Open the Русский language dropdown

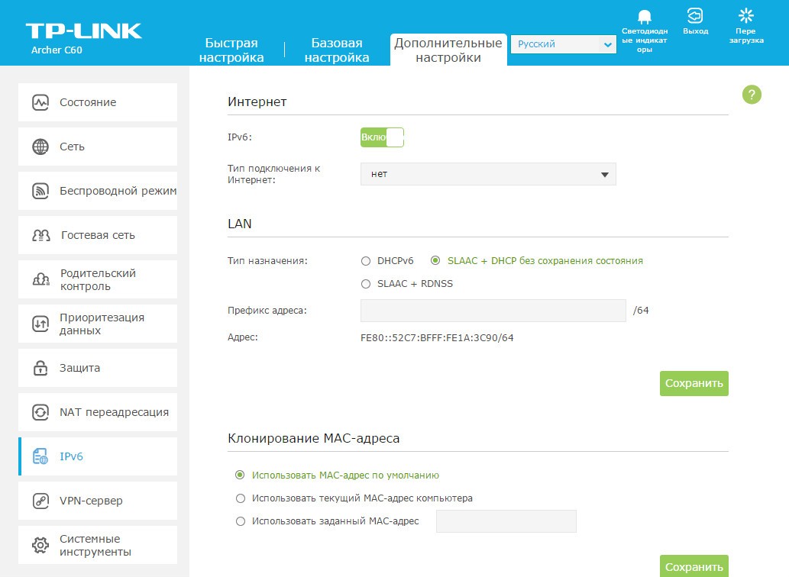563,45
